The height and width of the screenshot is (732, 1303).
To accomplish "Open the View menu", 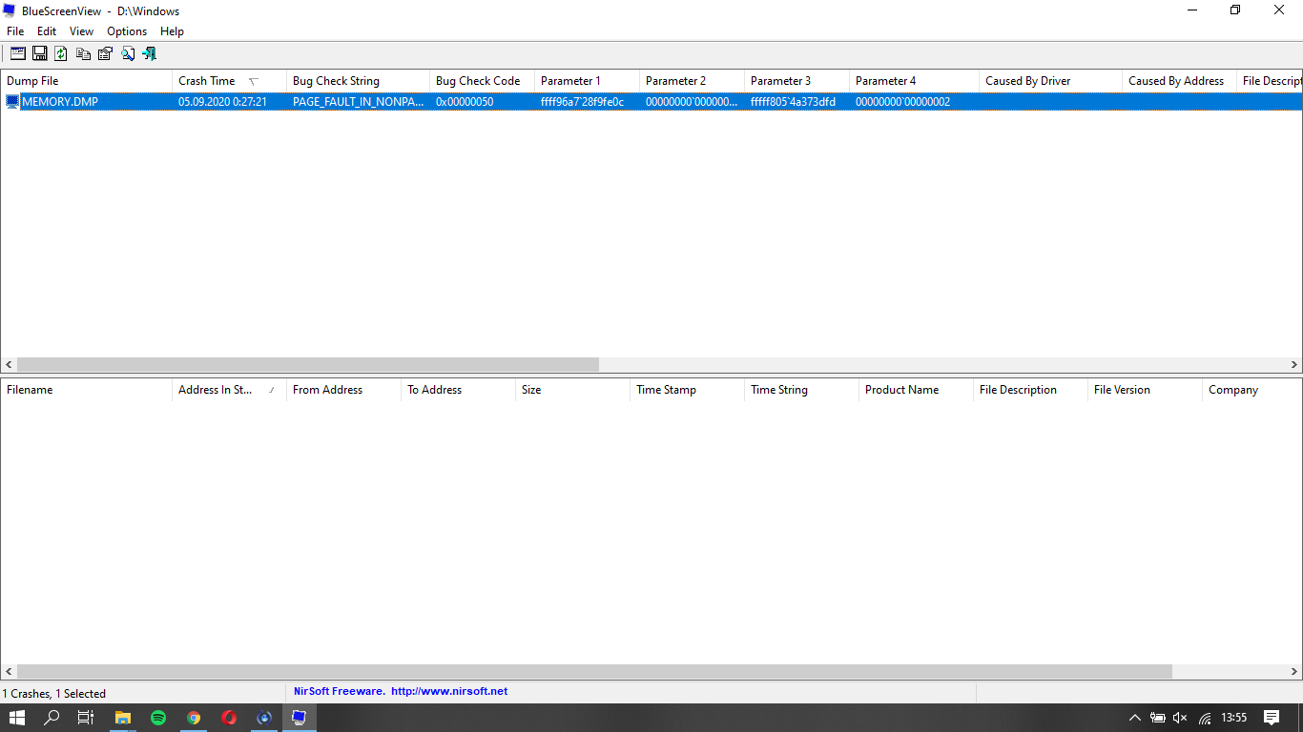I will (82, 31).
